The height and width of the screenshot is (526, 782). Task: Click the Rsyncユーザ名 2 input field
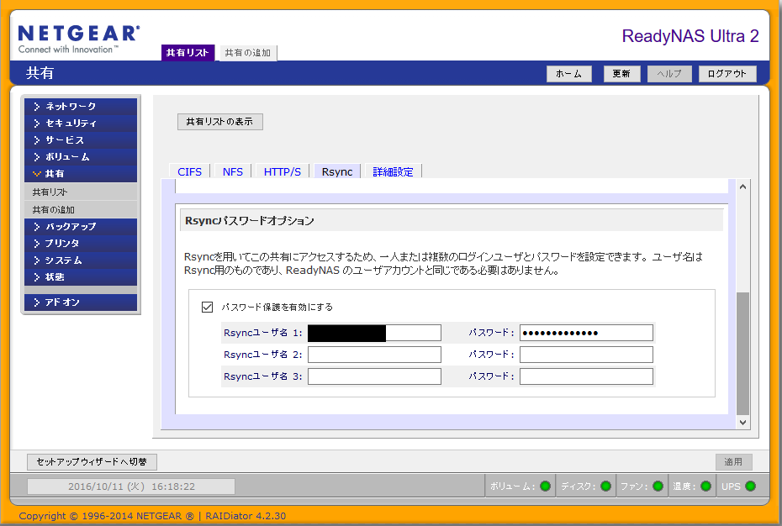coord(374,355)
